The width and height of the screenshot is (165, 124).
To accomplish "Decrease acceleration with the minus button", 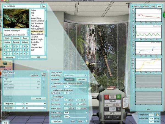I will pyautogui.click(x=106, y=109).
